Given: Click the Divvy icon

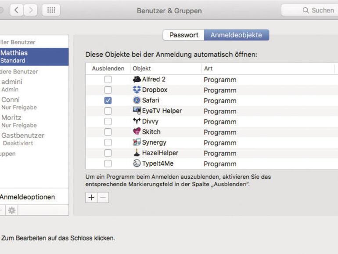Looking at the screenshot, I should [x=137, y=121].
